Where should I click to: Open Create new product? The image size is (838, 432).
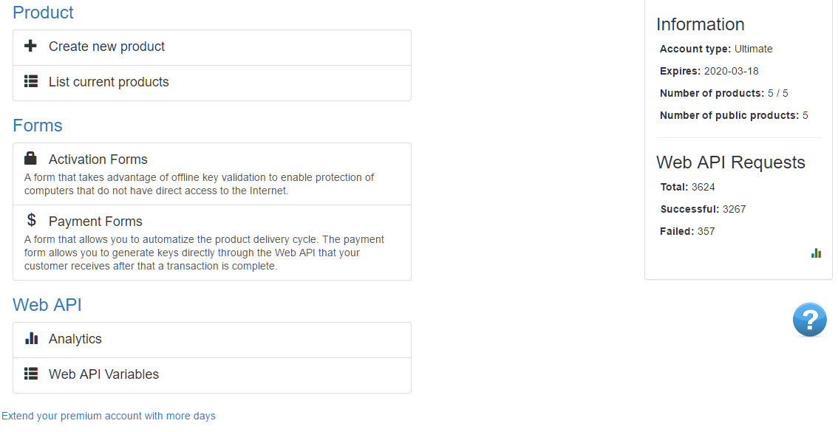click(x=212, y=47)
